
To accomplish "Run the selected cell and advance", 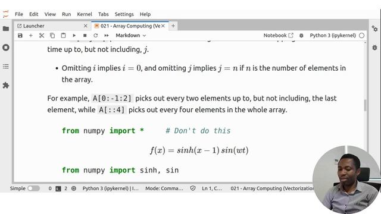I will pyautogui.click(x=74, y=36).
